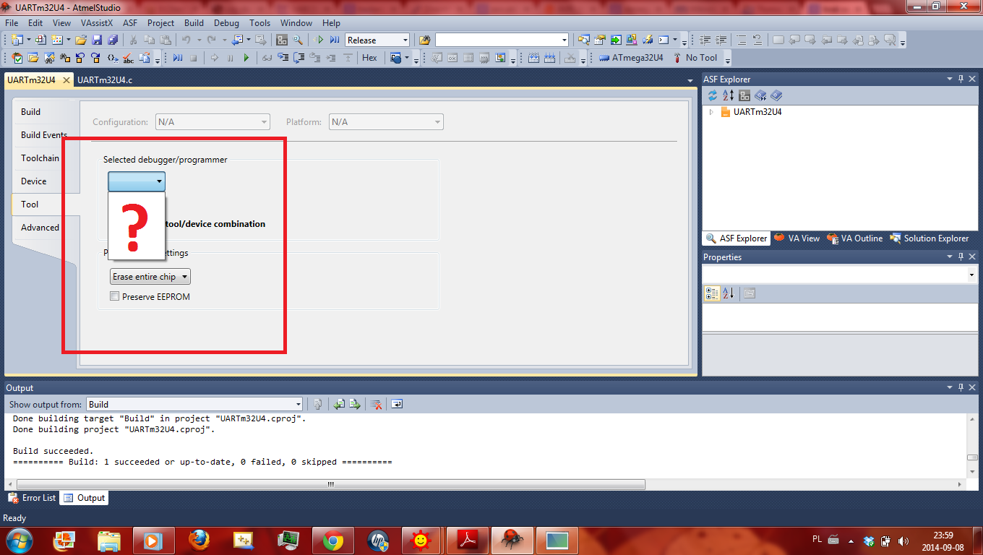983x555 pixels.
Task: Expand the UARTm32U4 node in ASF Explorer
Action: [711, 112]
